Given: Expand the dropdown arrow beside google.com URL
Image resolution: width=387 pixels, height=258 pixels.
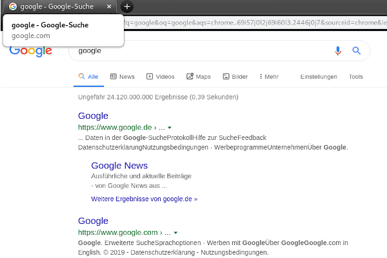Looking at the screenshot, I should tap(175, 233).
